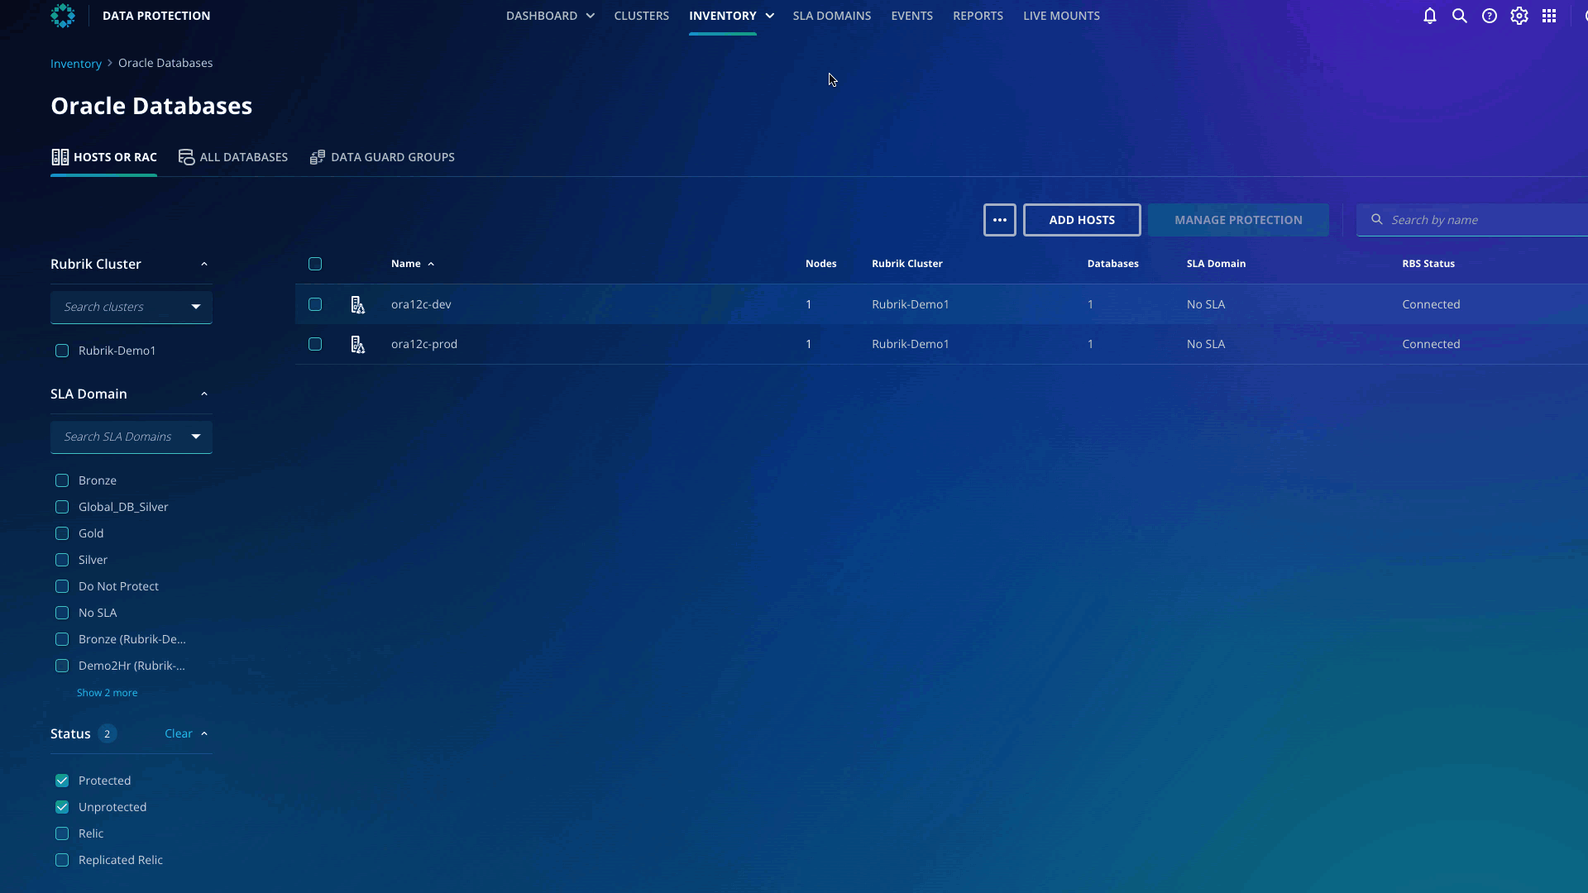
Task: Click the Data Protection product title
Action: [156, 16]
